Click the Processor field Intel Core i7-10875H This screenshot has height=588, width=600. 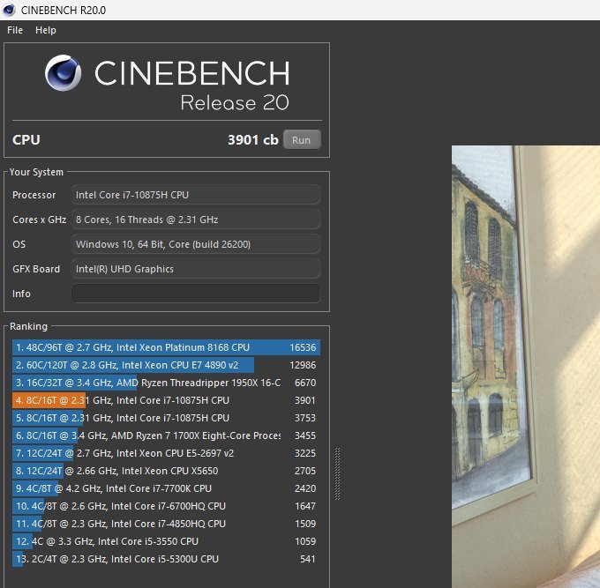[196, 195]
